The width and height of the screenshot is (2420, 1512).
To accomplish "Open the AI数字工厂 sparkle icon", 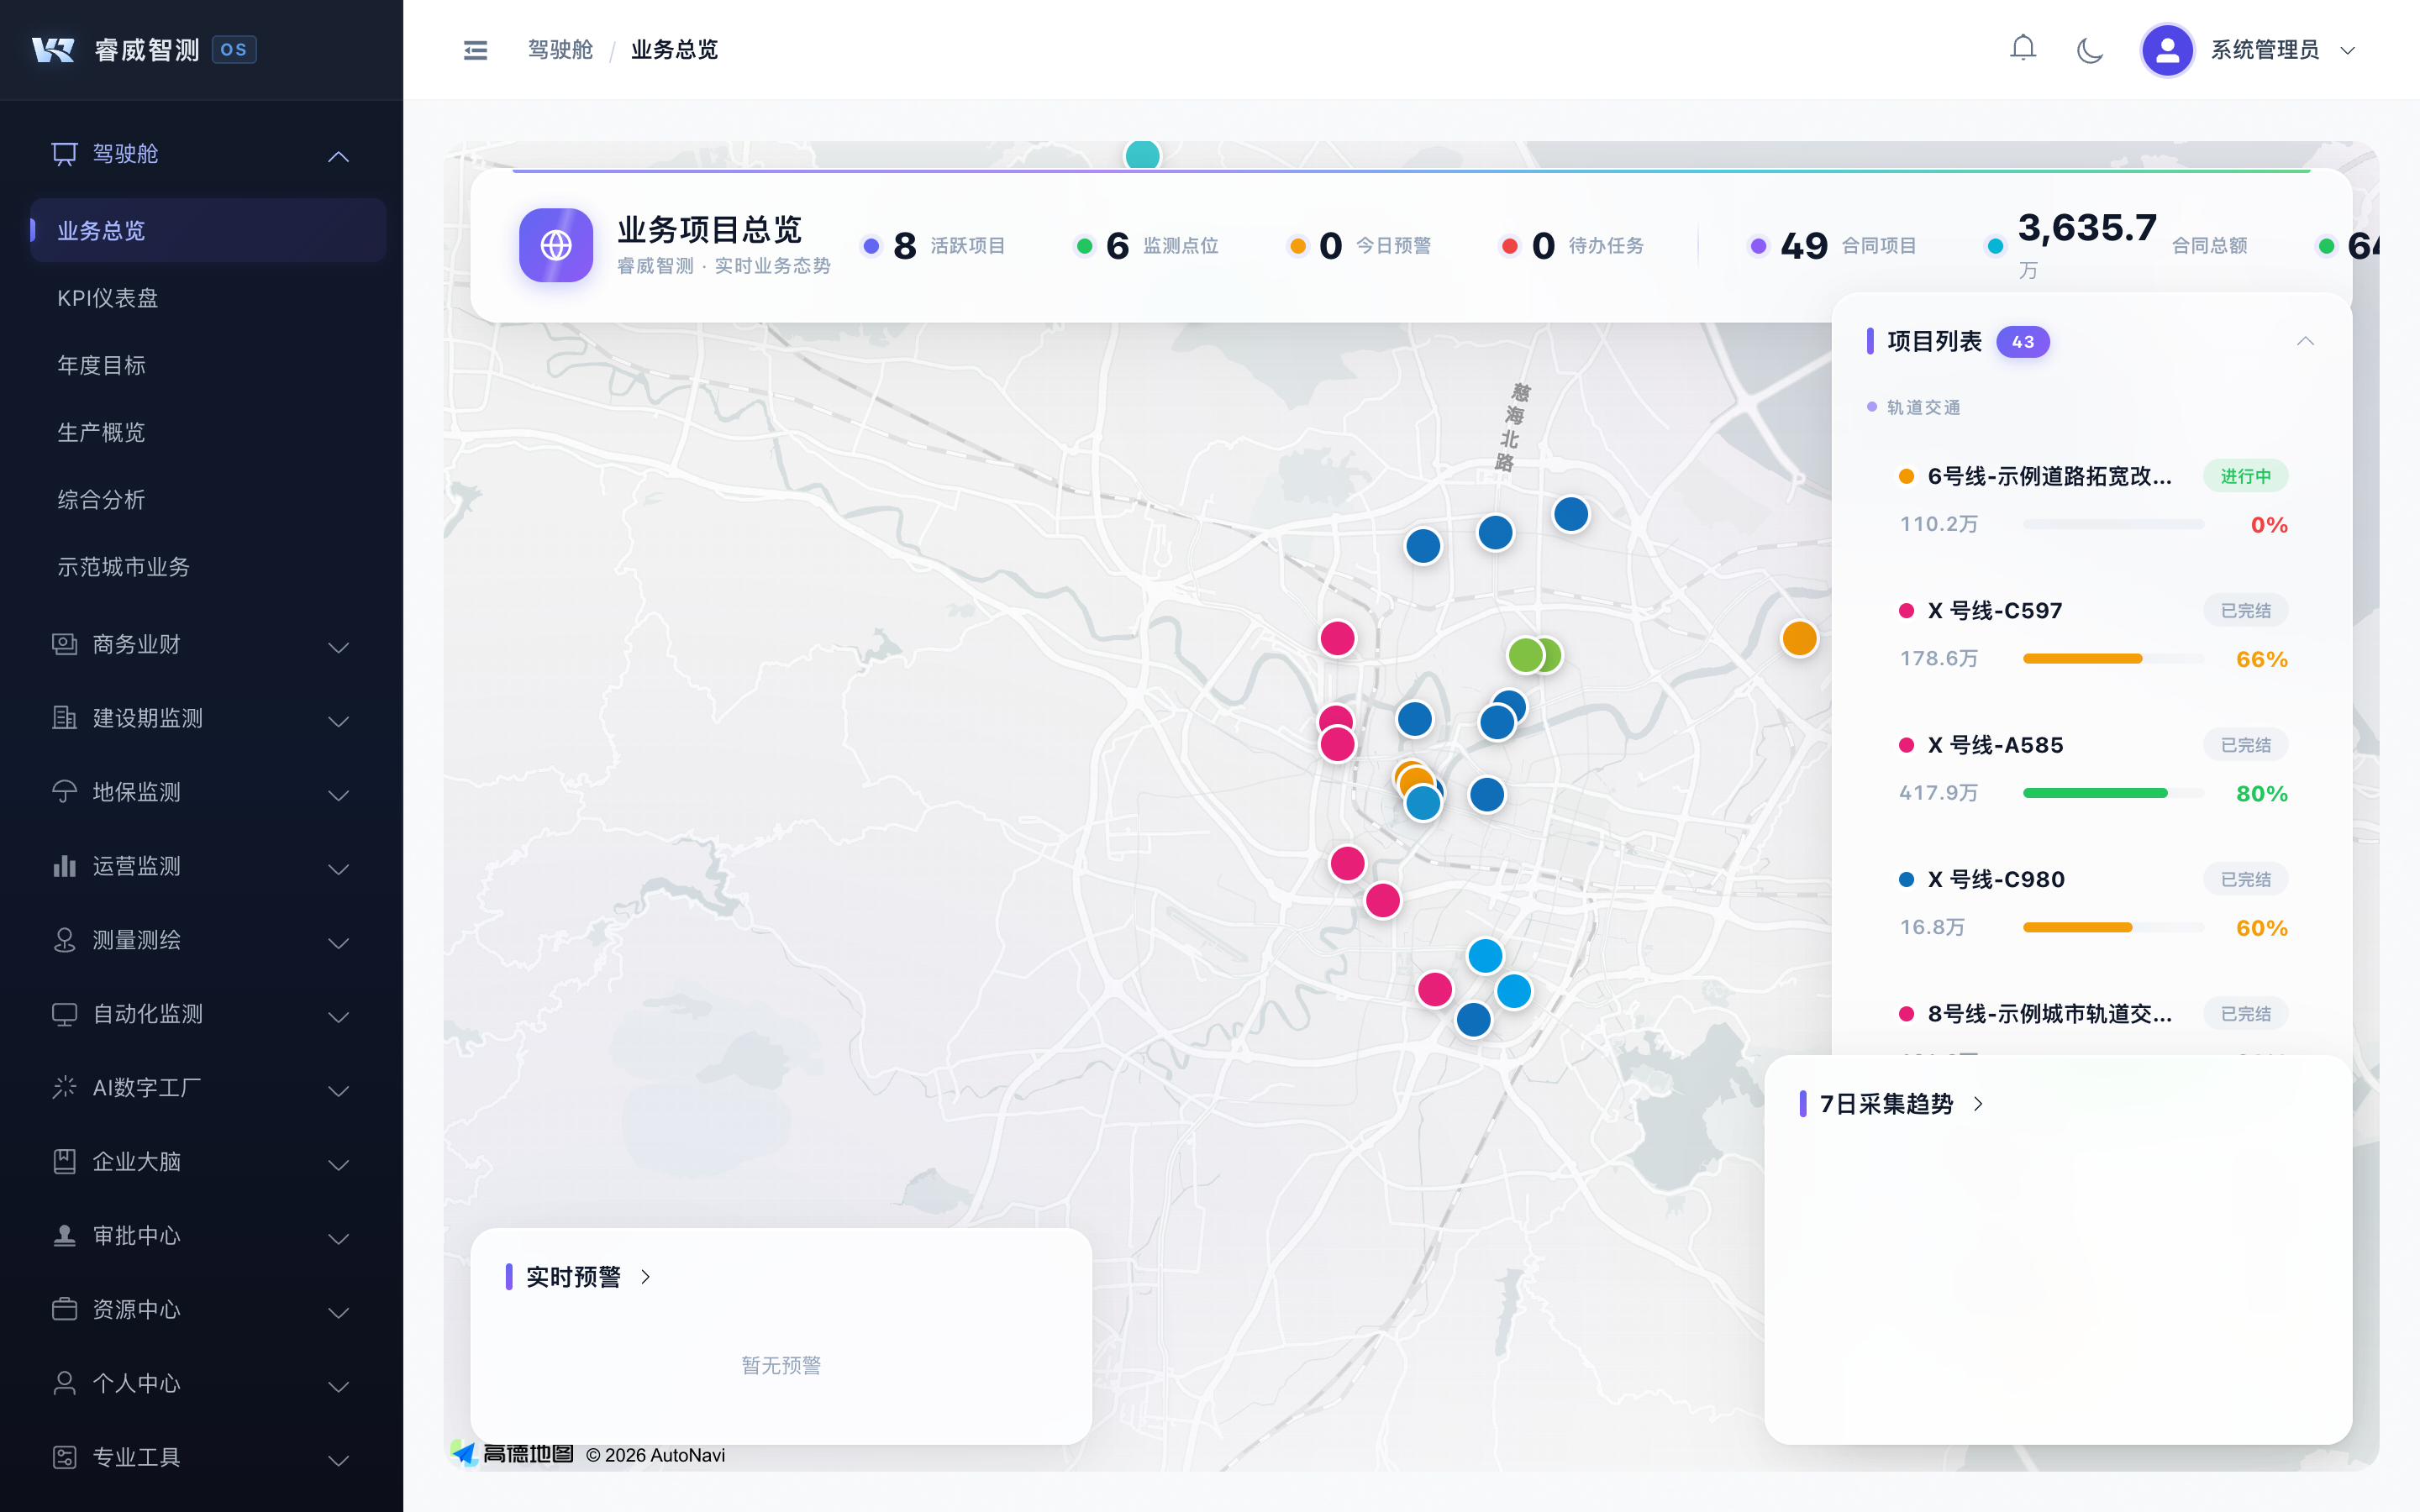I will (64, 1088).
